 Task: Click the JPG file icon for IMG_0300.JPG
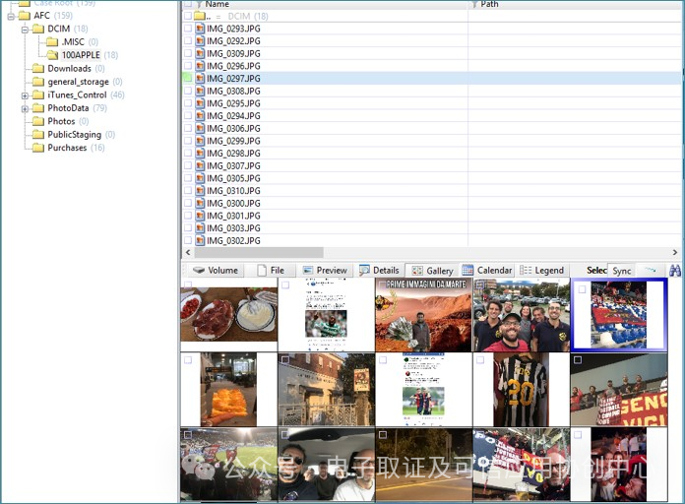click(x=200, y=203)
